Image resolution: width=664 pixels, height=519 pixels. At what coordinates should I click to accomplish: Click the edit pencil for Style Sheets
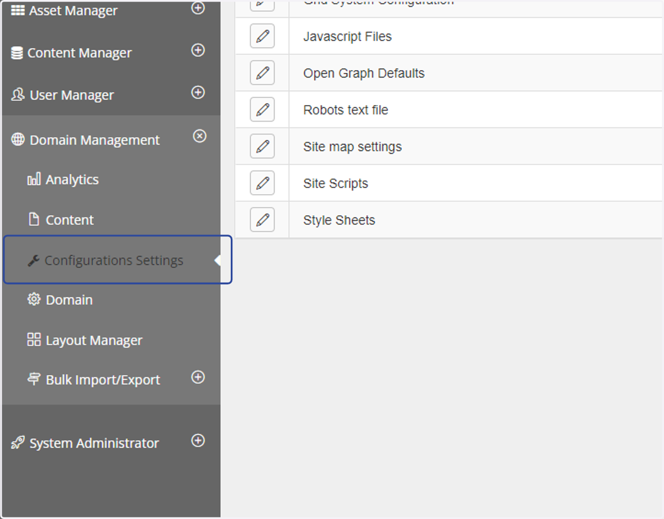[x=262, y=220]
